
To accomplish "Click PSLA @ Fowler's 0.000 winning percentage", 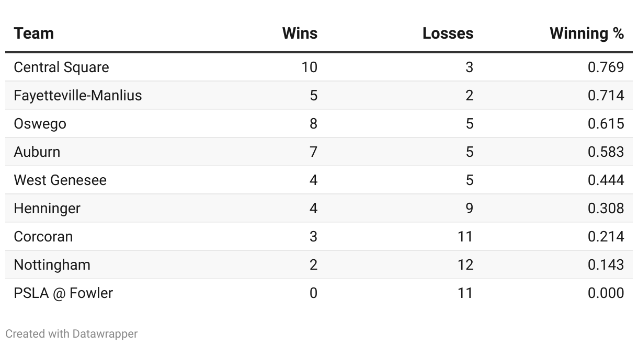I will (606, 293).
